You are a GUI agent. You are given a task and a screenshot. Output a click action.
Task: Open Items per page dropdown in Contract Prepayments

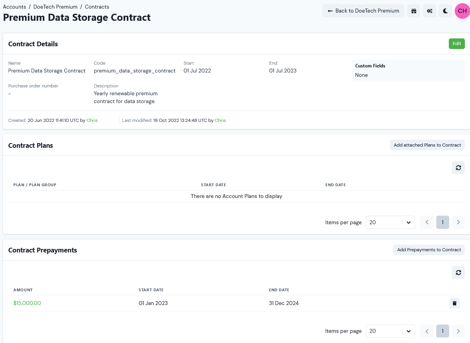click(390, 331)
